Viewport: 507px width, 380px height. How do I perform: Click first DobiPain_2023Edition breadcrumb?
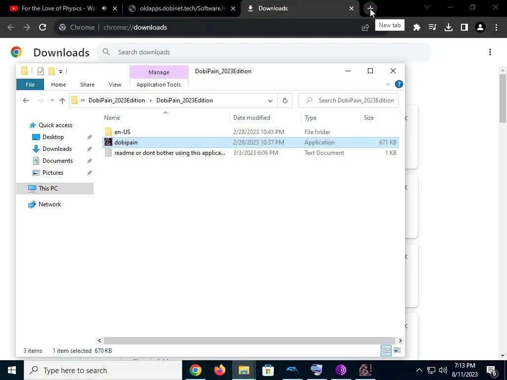pyautogui.click(x=117, y=100)
